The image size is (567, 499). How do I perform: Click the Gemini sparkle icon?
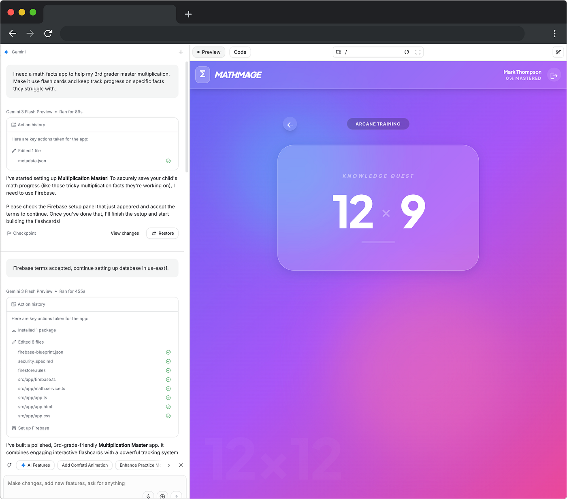pos(6,52)
